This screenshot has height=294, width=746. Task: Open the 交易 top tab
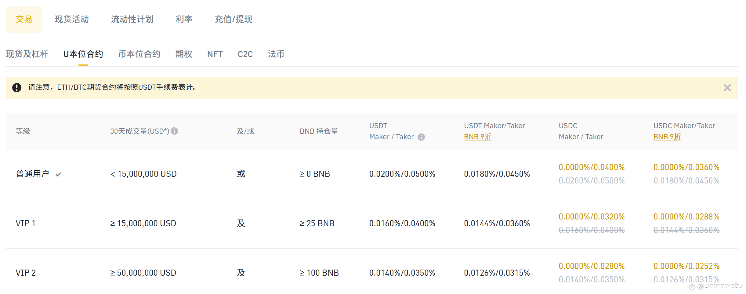pyautogui.click(x=24, y=20)
